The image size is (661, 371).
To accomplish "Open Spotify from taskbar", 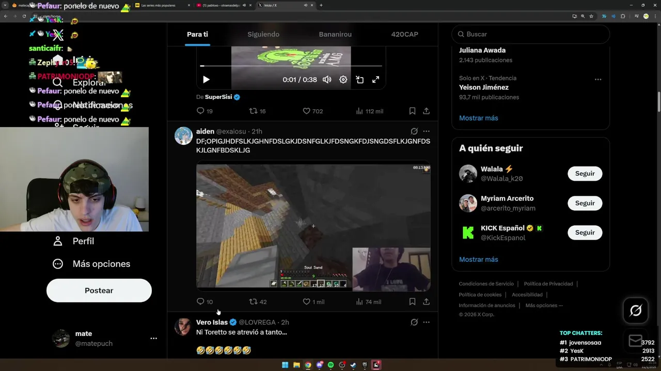I will click(x=330, y=365).
